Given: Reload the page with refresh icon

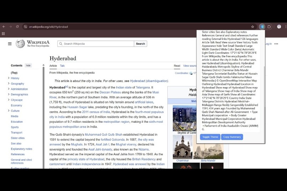Looking at the screenshot, I should click(x=17, y=27).
